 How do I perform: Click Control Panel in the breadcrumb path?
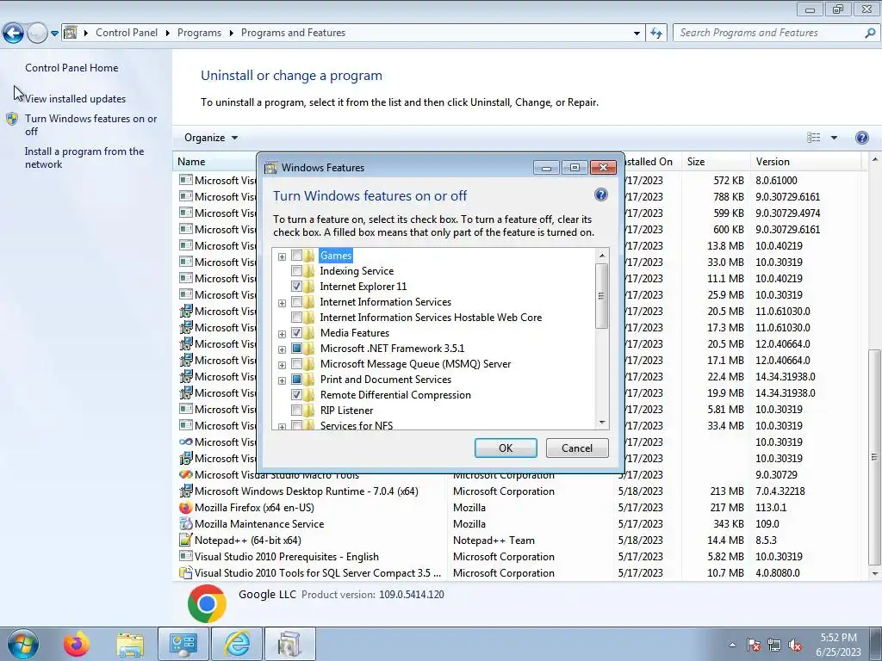(127, 33)
